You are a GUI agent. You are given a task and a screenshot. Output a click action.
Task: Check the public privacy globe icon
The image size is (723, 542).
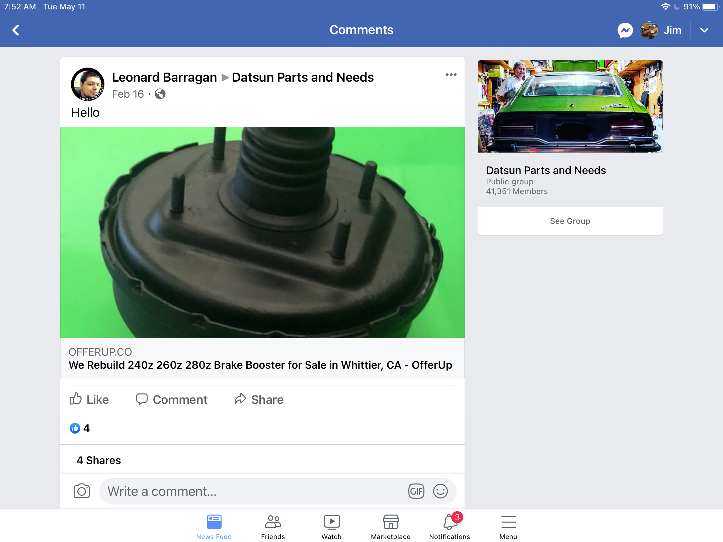(x=160, y=94)
